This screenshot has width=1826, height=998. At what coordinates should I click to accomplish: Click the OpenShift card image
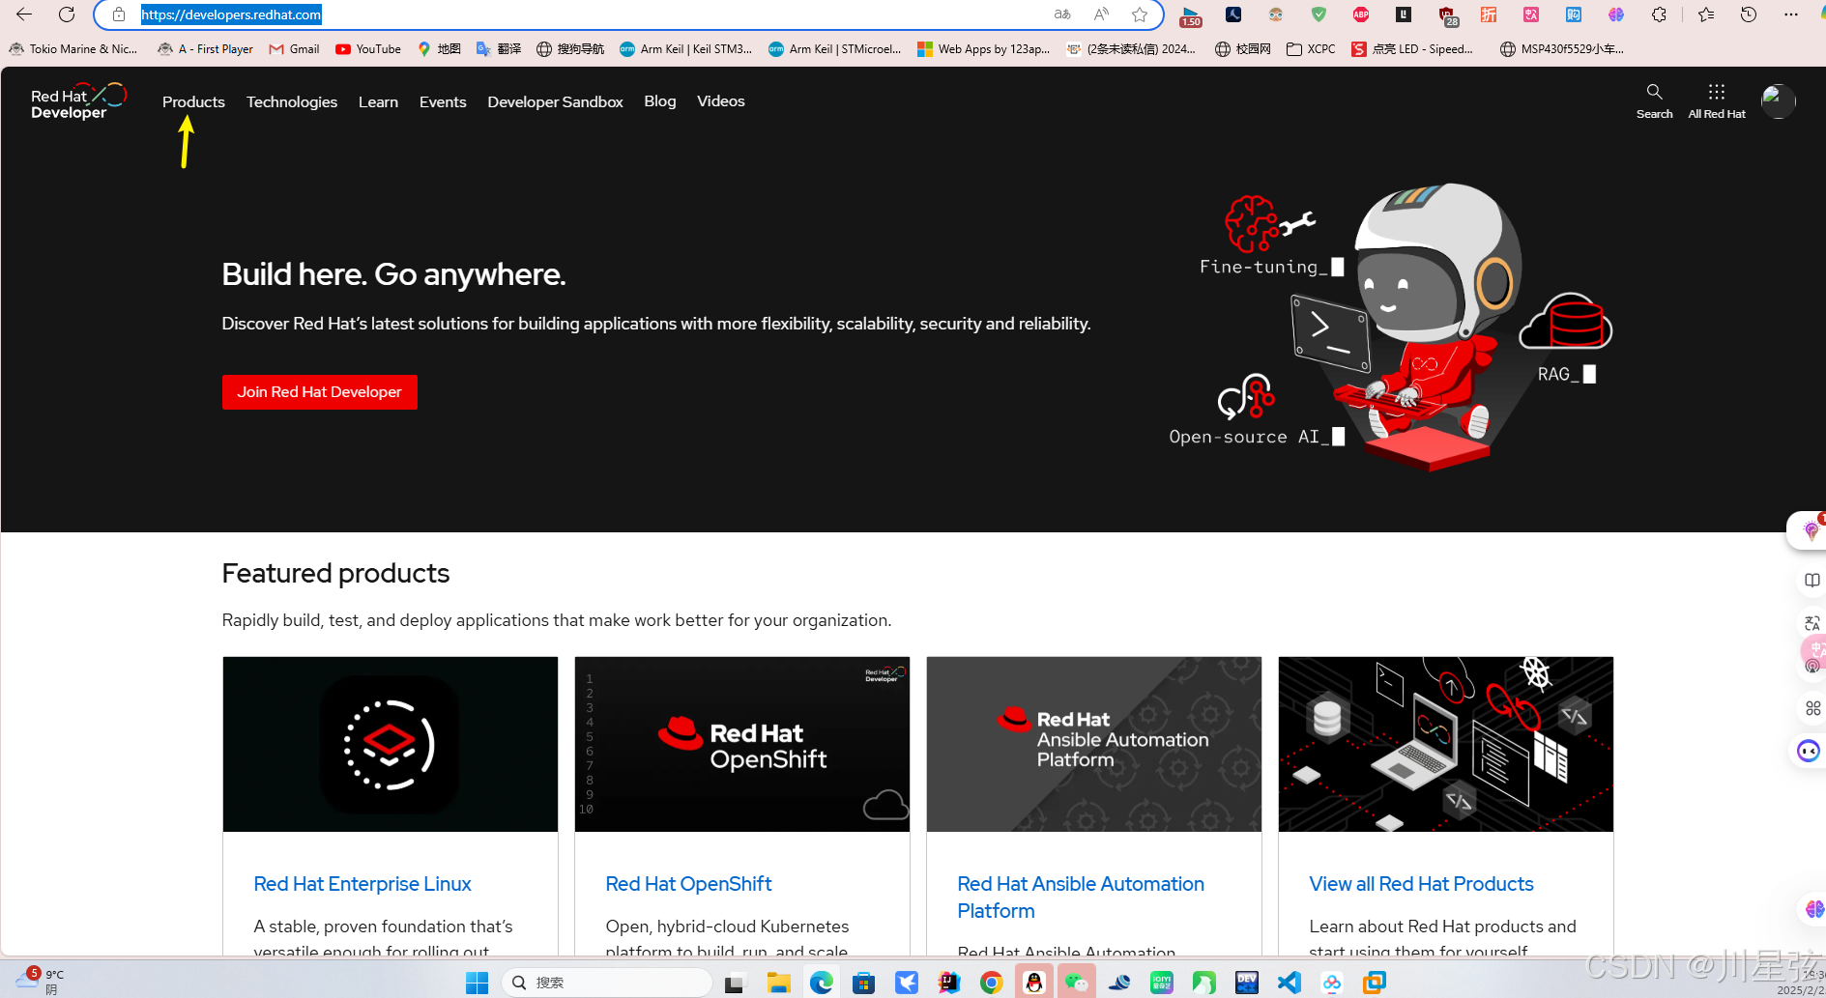(x=742, y=744)
